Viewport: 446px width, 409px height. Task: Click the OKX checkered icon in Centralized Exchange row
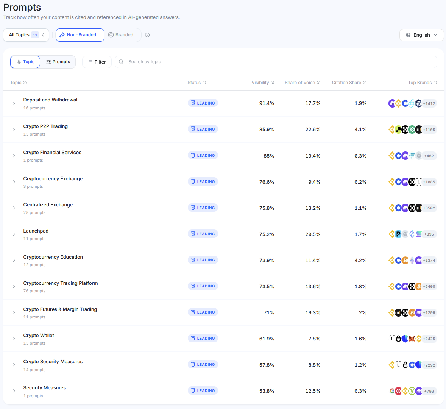[x=411, y=208]
